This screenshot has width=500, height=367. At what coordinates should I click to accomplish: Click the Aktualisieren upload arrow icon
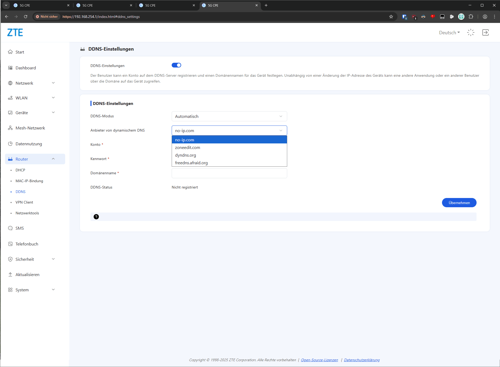[10, 274]
